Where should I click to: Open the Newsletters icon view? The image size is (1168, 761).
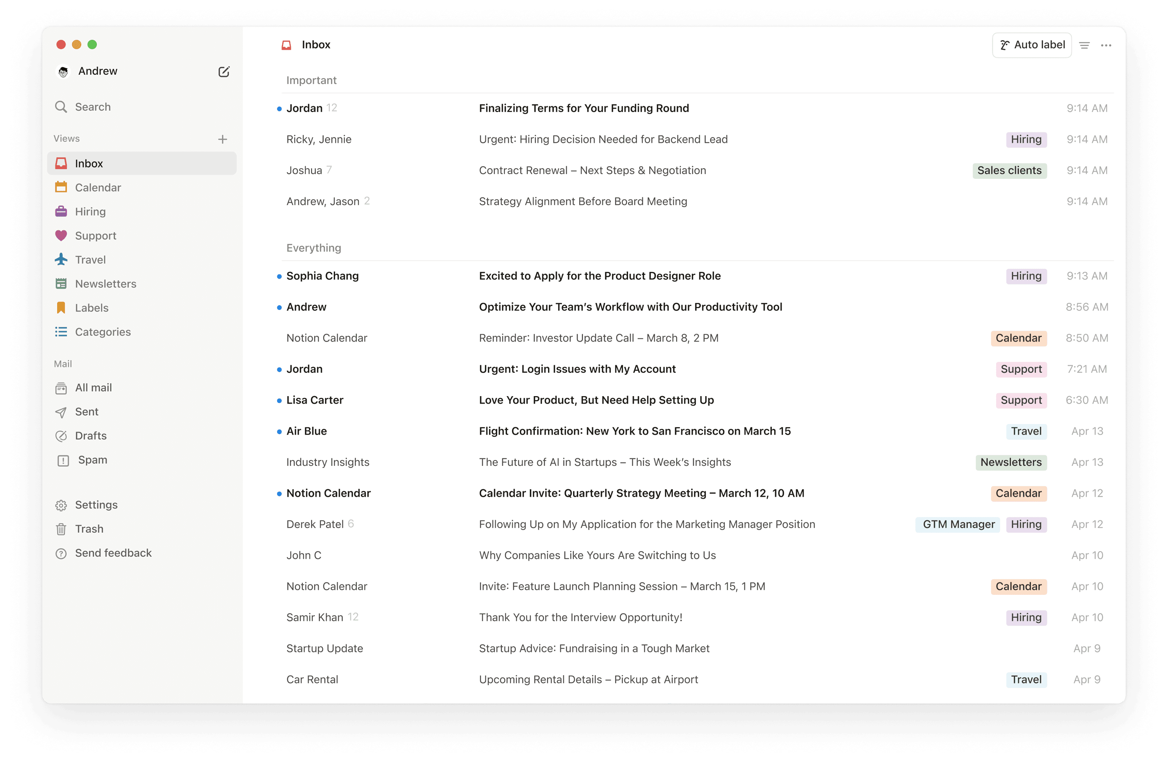point(61,283)
